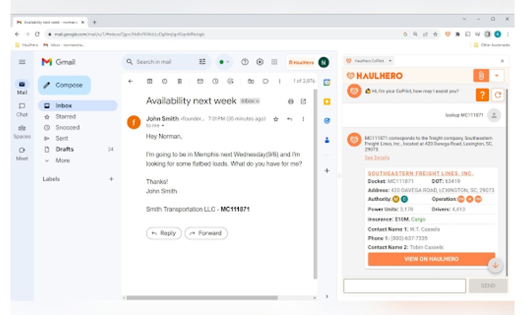Open the Google apps grid
This screenshot has width=525, height=315.
pyautogui.click(x=274, y=62)
